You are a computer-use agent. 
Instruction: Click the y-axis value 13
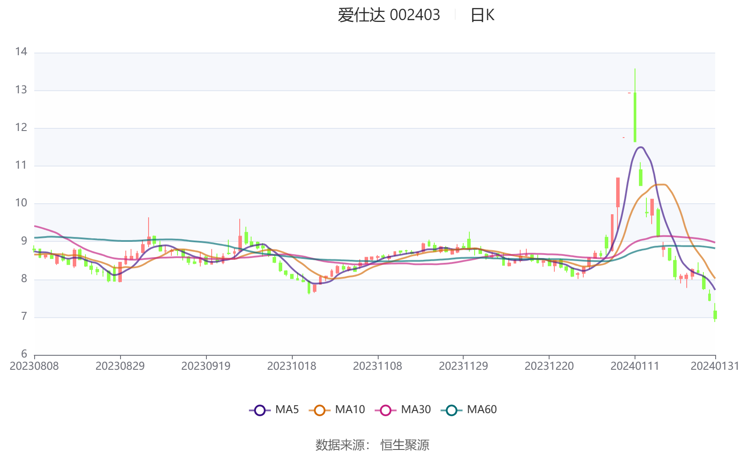pos(21,90)
